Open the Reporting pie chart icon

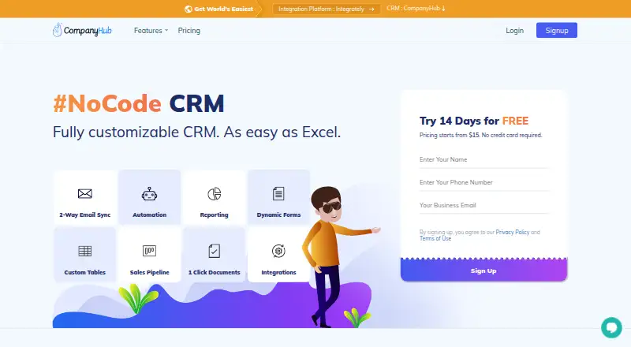pos(214,194)
